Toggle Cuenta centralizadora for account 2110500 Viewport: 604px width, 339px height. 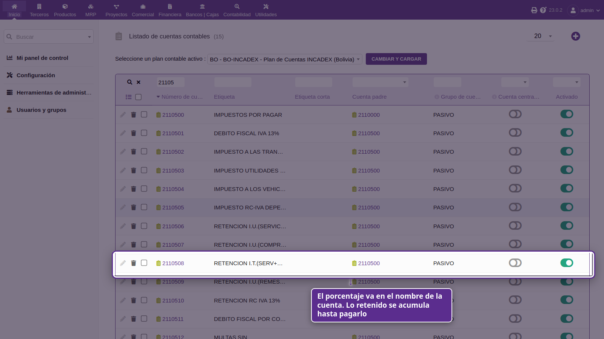tap(515, 114)
